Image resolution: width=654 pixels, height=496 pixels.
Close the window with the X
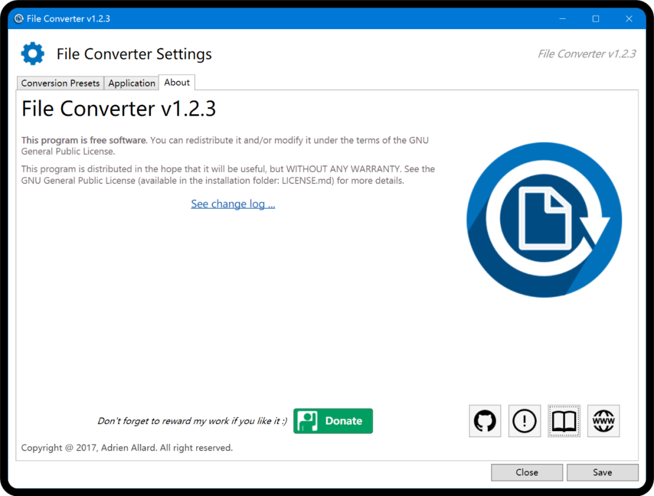(x=629, y=18)
